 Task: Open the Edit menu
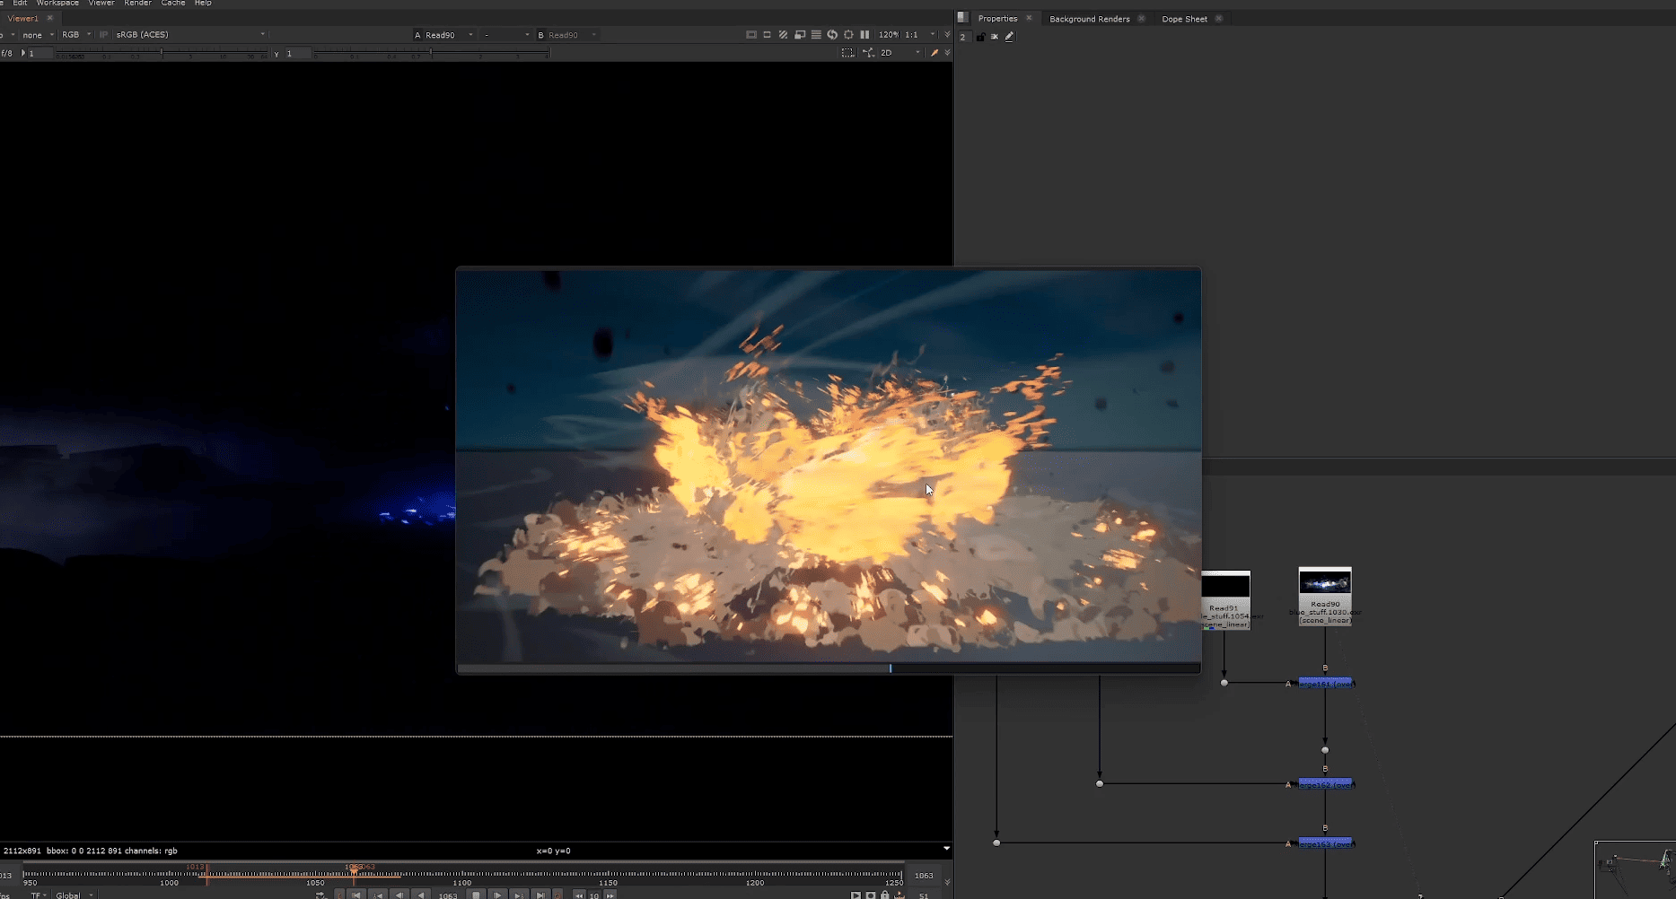pos(19,4)
